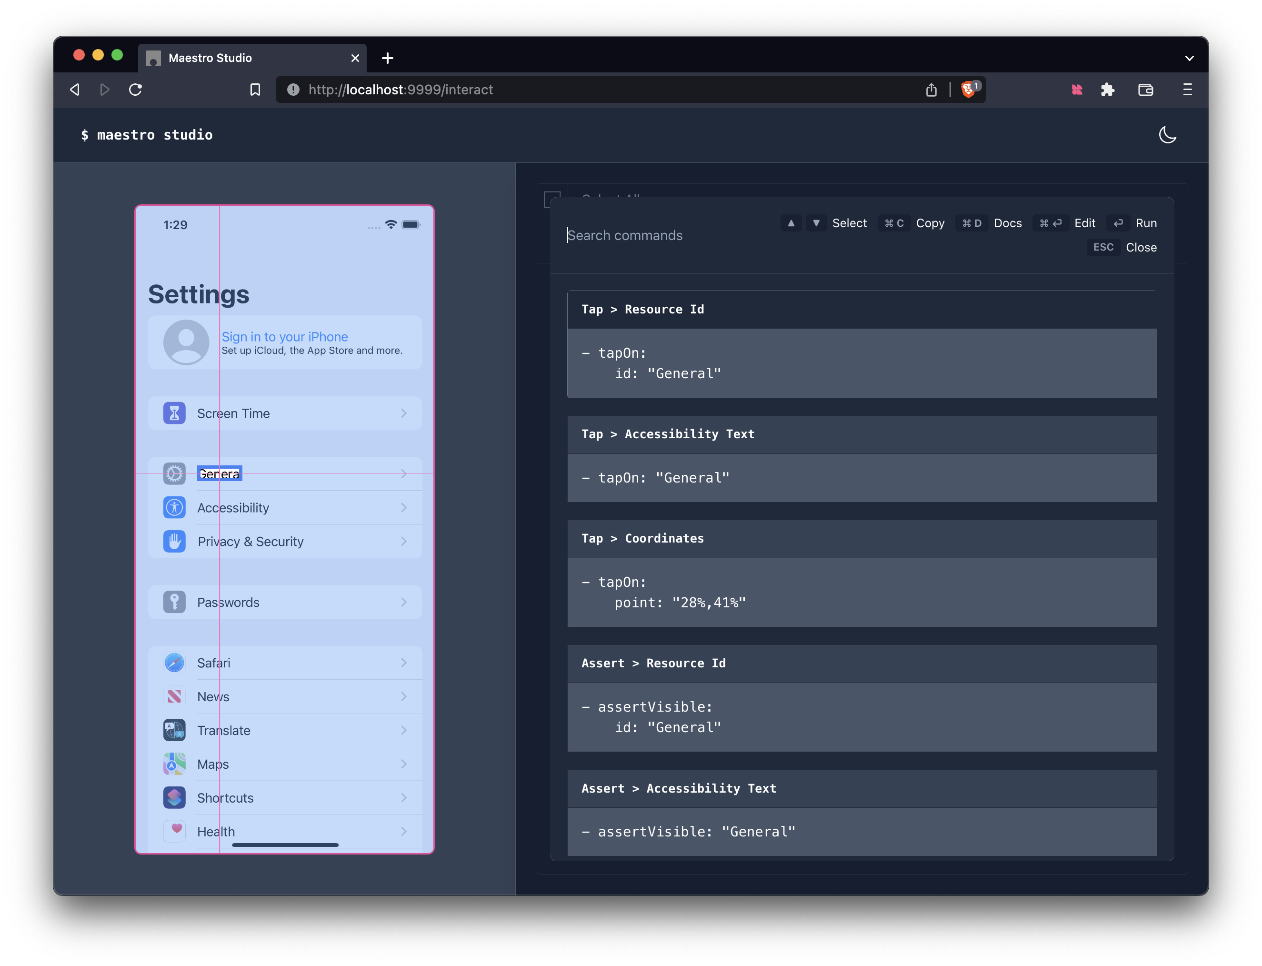The image size is (1262, 966).
Task: Click the Screen Time hourglass icon
Action: coord(174,413)
